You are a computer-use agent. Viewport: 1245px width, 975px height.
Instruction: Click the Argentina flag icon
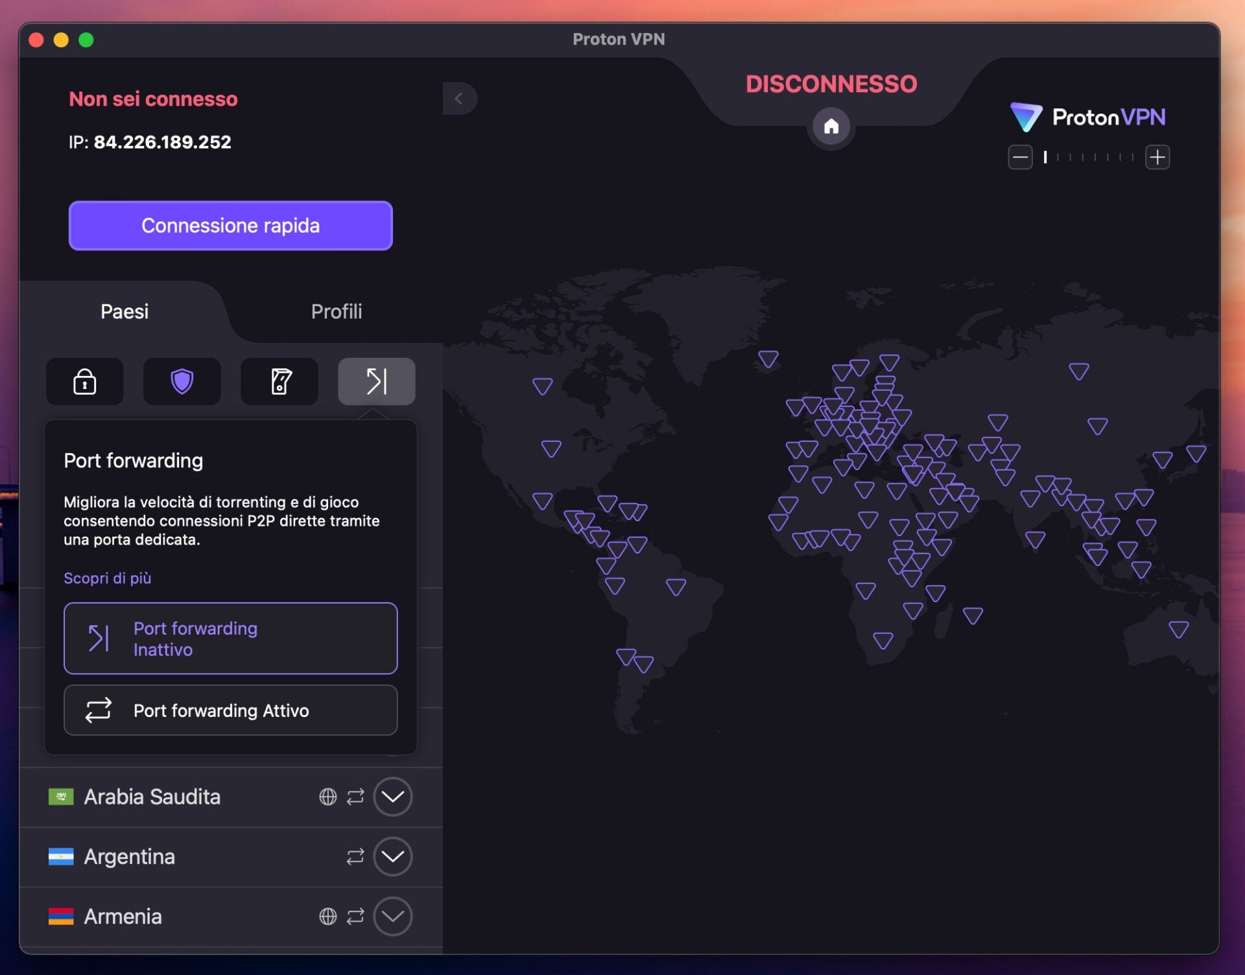click(x=61, y=856)
